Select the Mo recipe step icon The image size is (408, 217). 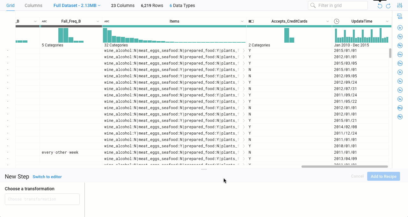(x=400, y=108)
